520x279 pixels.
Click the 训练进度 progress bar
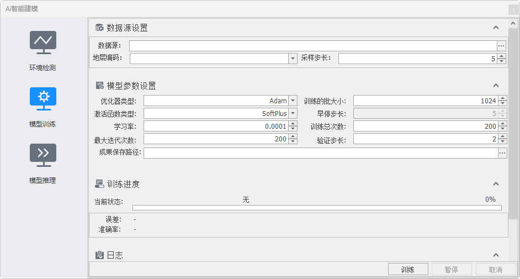coord(317,208)
